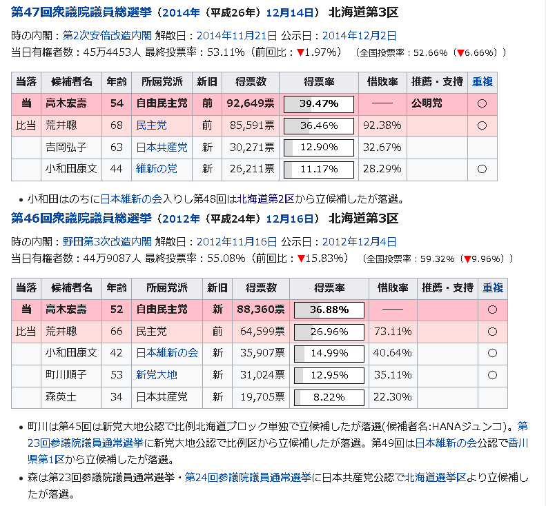Viewport: 546px width, 506px height.
Task: Open 維新の党 party link
Action: [157, 169]
